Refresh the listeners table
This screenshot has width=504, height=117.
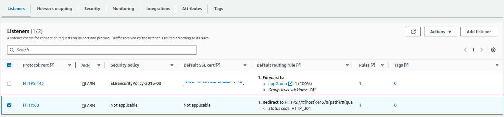413,32
